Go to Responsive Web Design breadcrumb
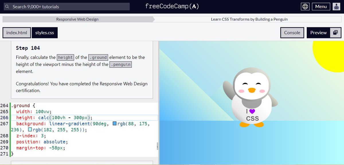 77,19
